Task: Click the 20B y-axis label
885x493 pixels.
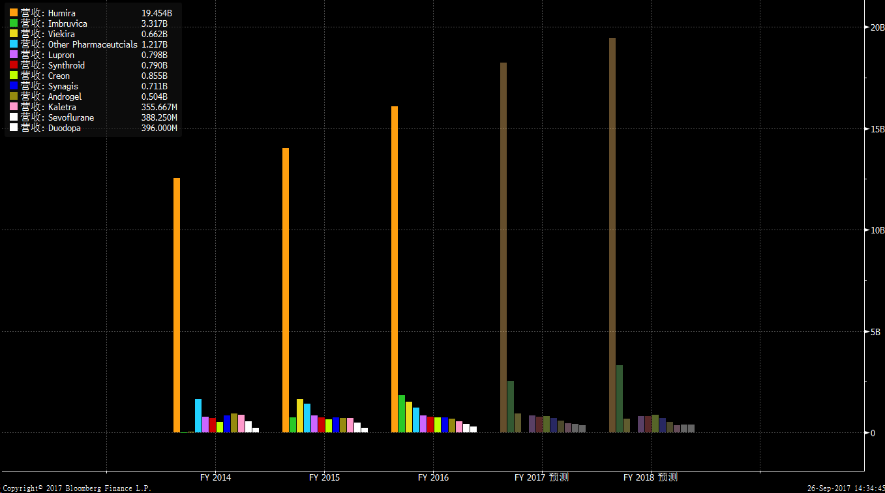Action: 877,27
